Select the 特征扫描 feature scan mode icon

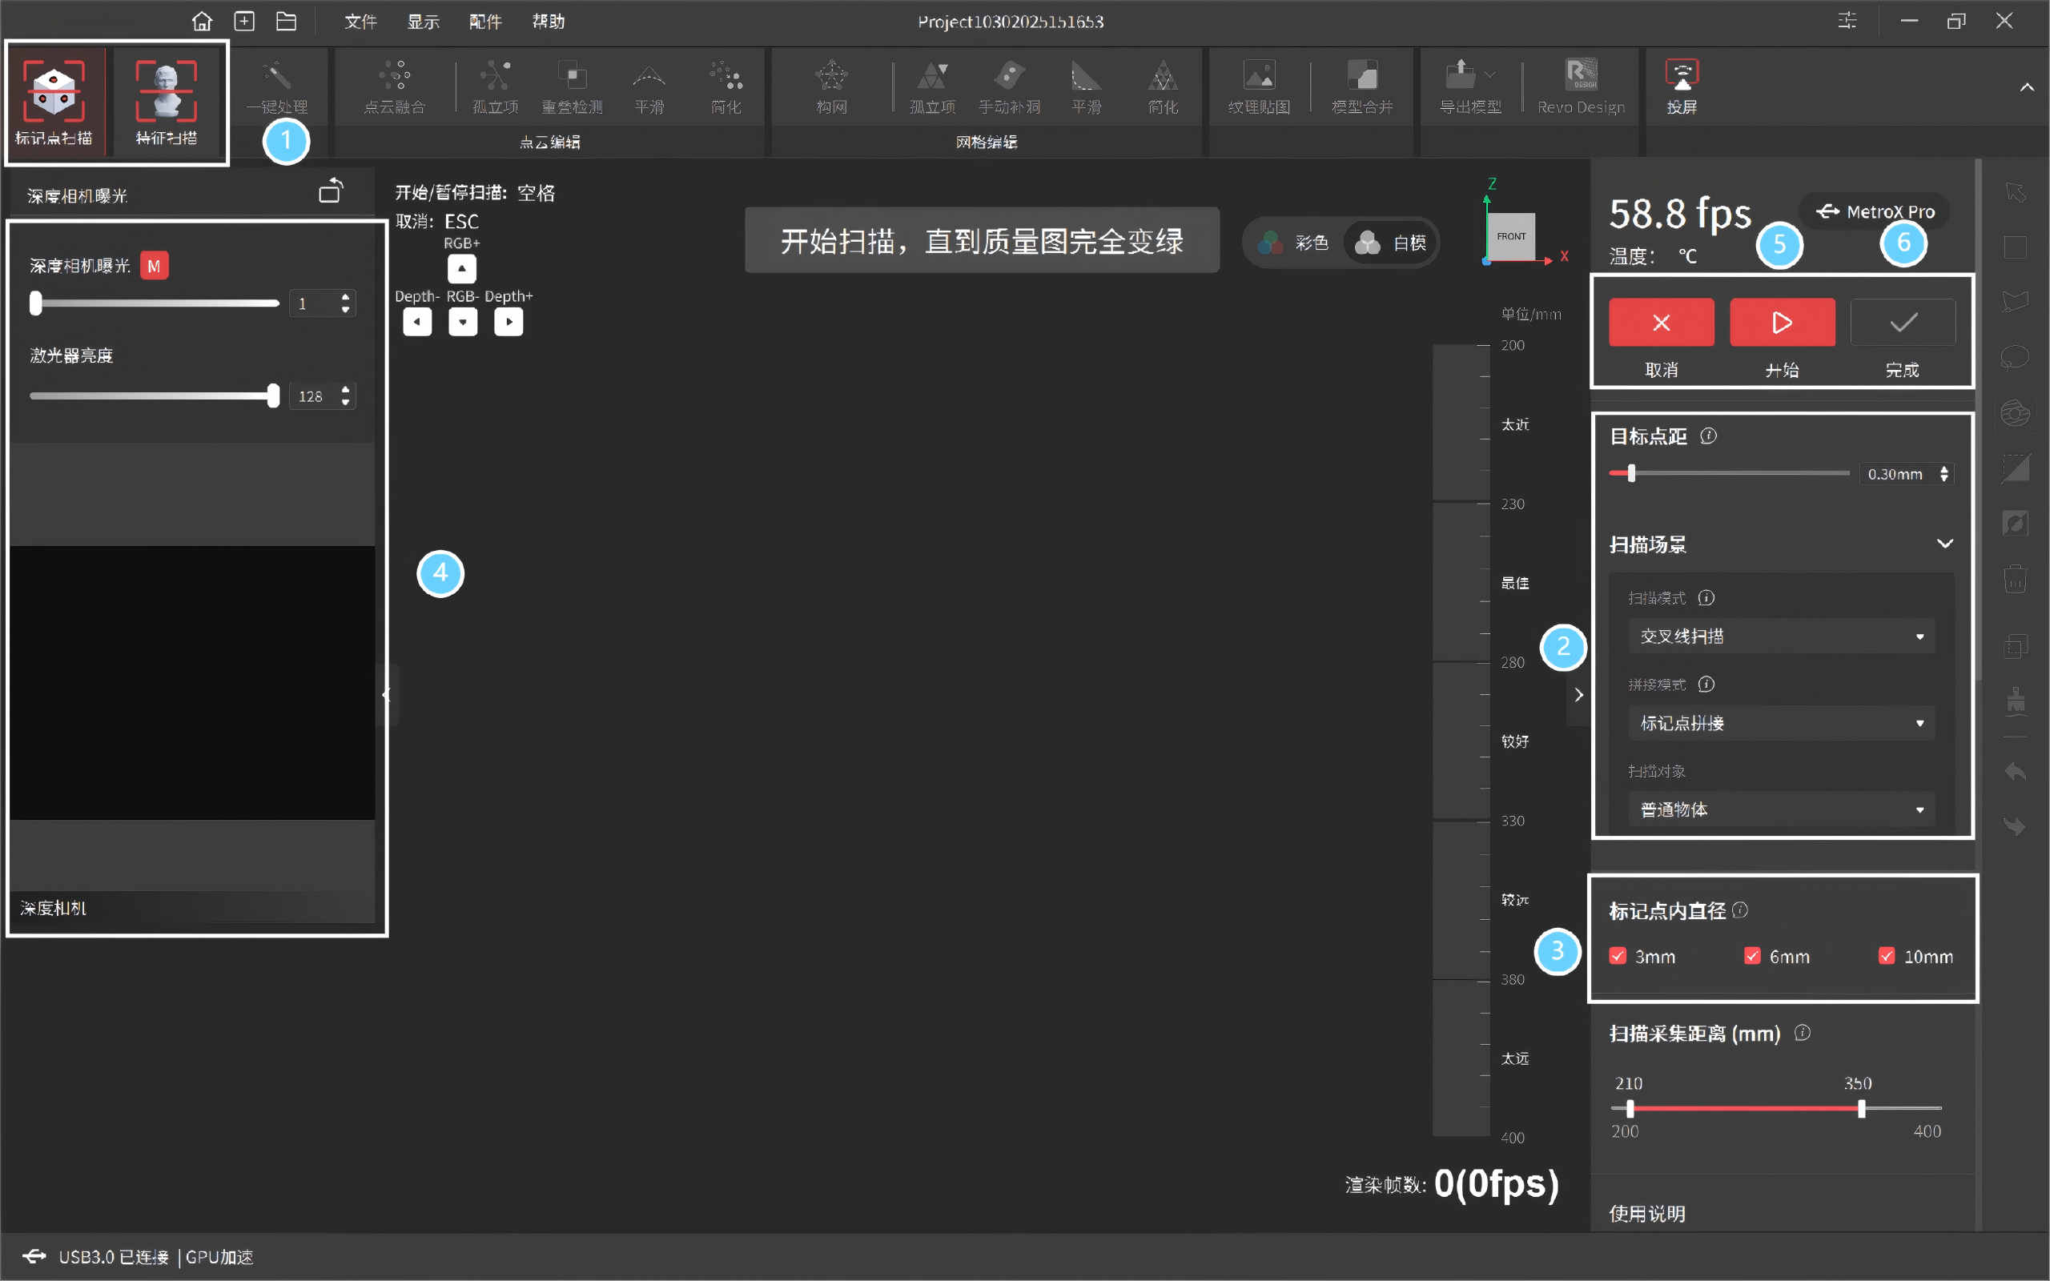166,91
